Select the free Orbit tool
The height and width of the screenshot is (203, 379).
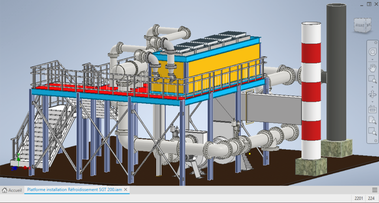click(x=372, y=94)
